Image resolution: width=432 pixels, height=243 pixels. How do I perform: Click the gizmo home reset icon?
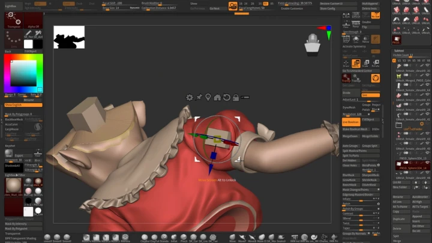pos(217,97)
